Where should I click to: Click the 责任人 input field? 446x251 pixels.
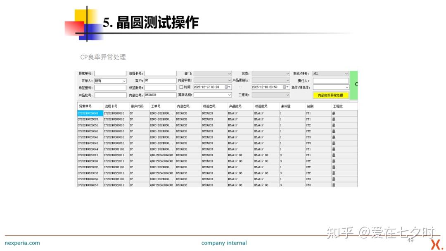click(330, 81)
